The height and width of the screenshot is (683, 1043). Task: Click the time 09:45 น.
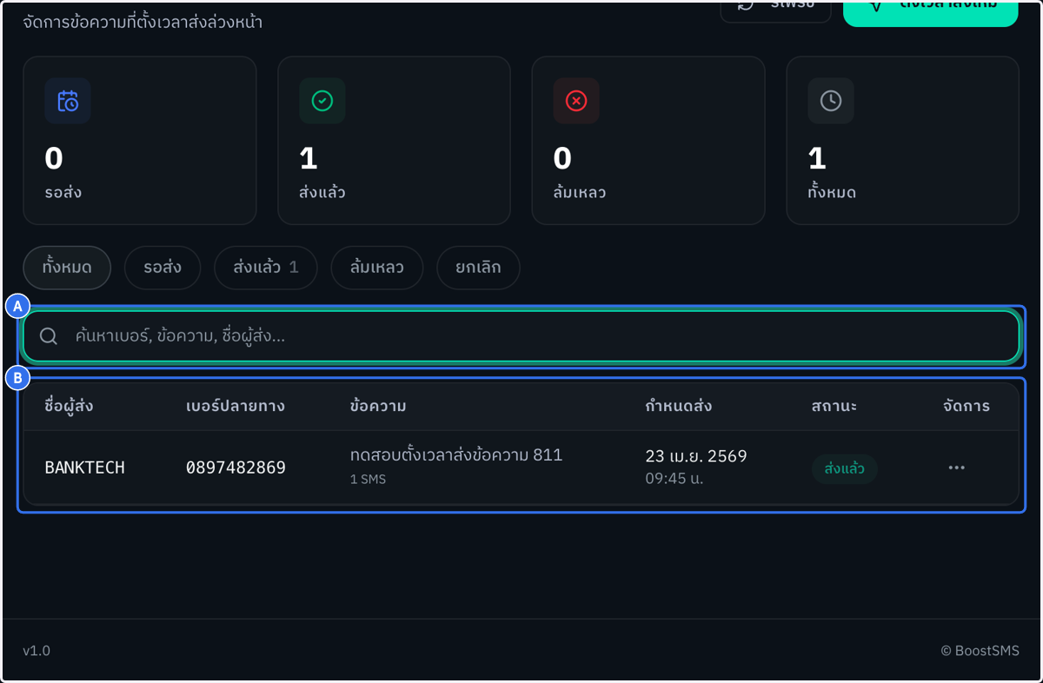point(675,478)
